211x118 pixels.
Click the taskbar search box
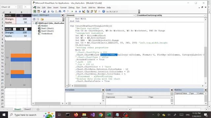(32, 115)
